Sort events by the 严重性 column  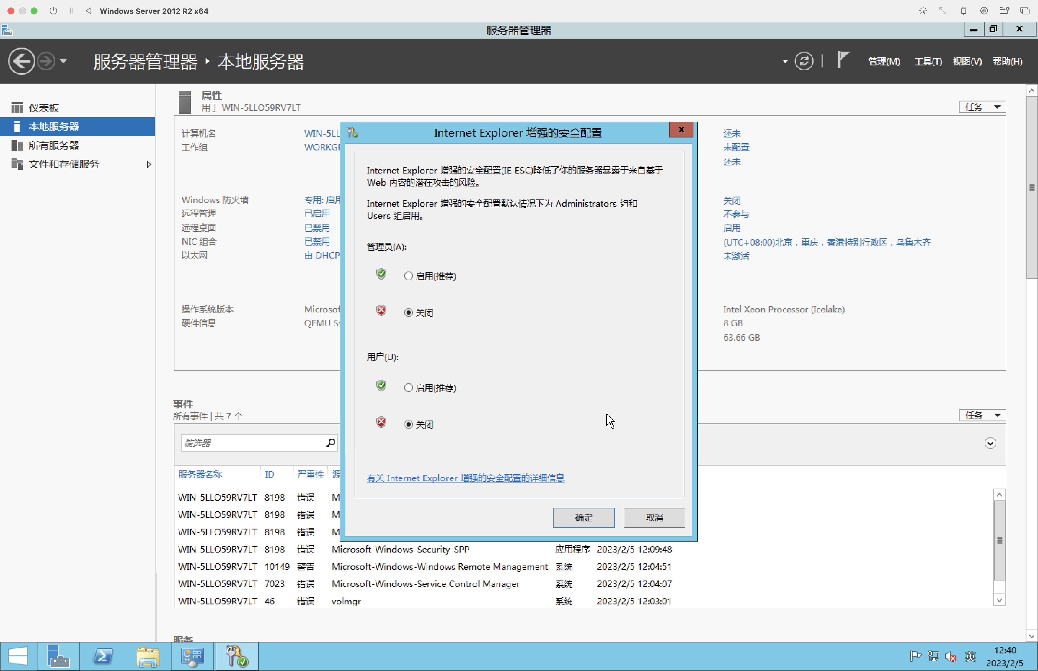(x=310, y=474)
